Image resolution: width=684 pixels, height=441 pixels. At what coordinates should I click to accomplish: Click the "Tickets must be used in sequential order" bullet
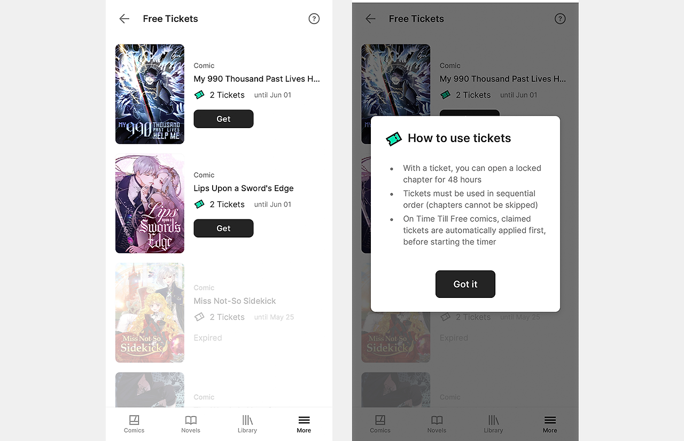click(x=470, y=199)
